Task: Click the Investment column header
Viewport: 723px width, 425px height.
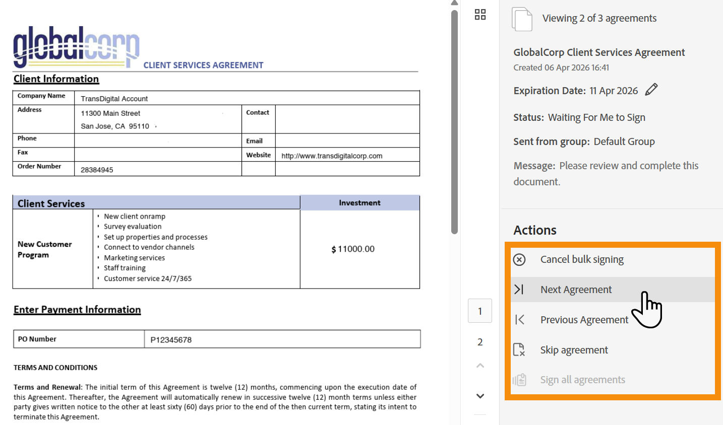Action: [359, 203]
